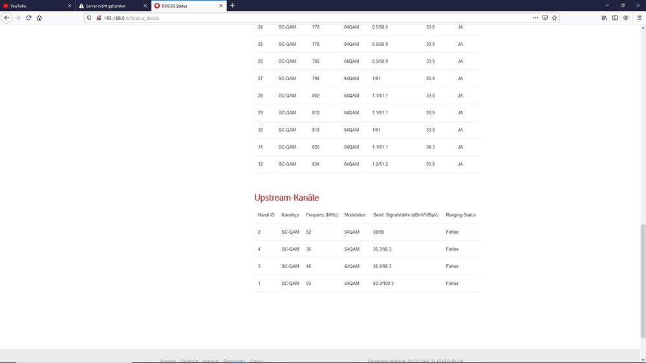This screenshot has height=363, width=646.
Task: Open a new tab with plus button
Action: pos(232,6)
